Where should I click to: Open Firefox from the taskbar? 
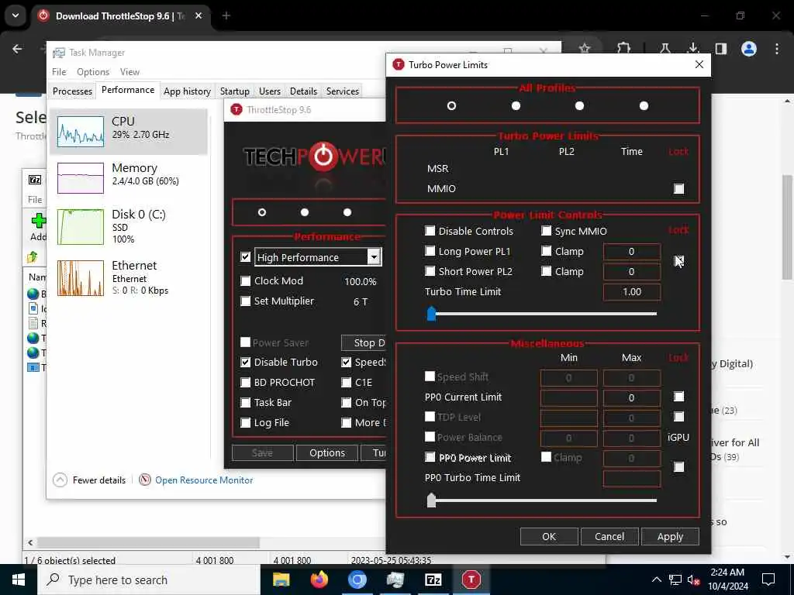(x=319, y=580)
